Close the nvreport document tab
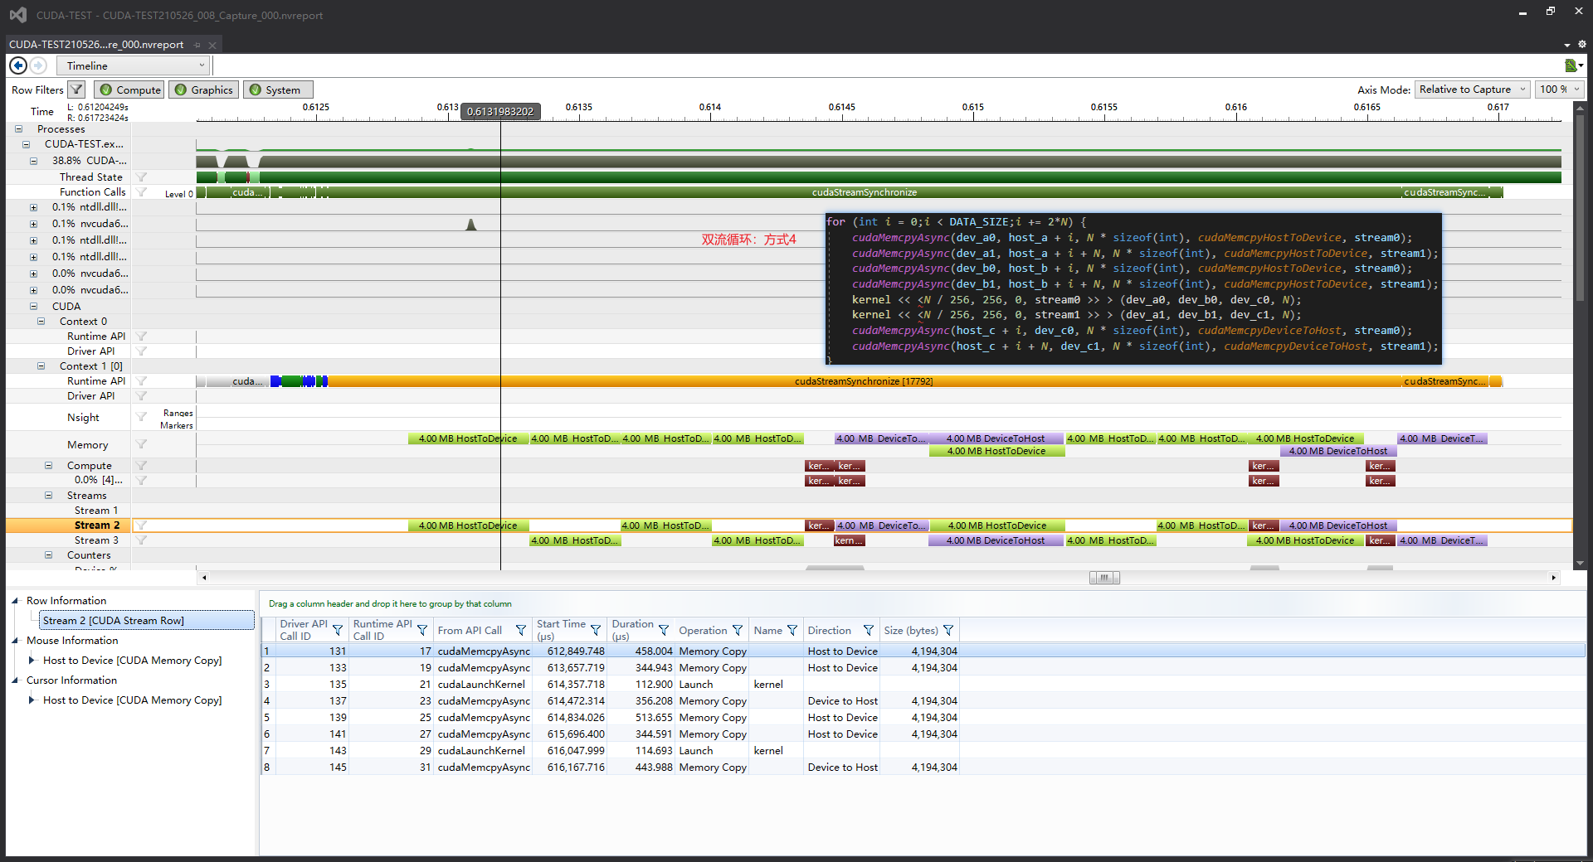Viewport: 1593px width, 862px height. (212, 45)
